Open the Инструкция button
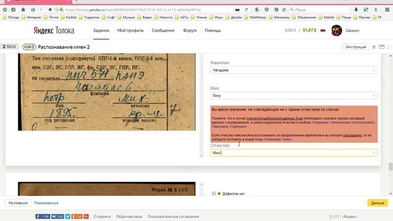This screenshot has width=393, height=221. pos(356,47)
